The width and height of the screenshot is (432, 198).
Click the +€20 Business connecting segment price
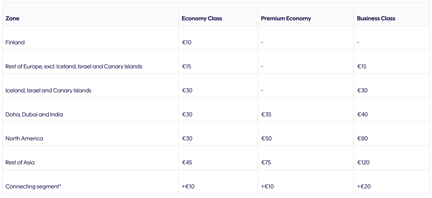(x=364, y=187)
